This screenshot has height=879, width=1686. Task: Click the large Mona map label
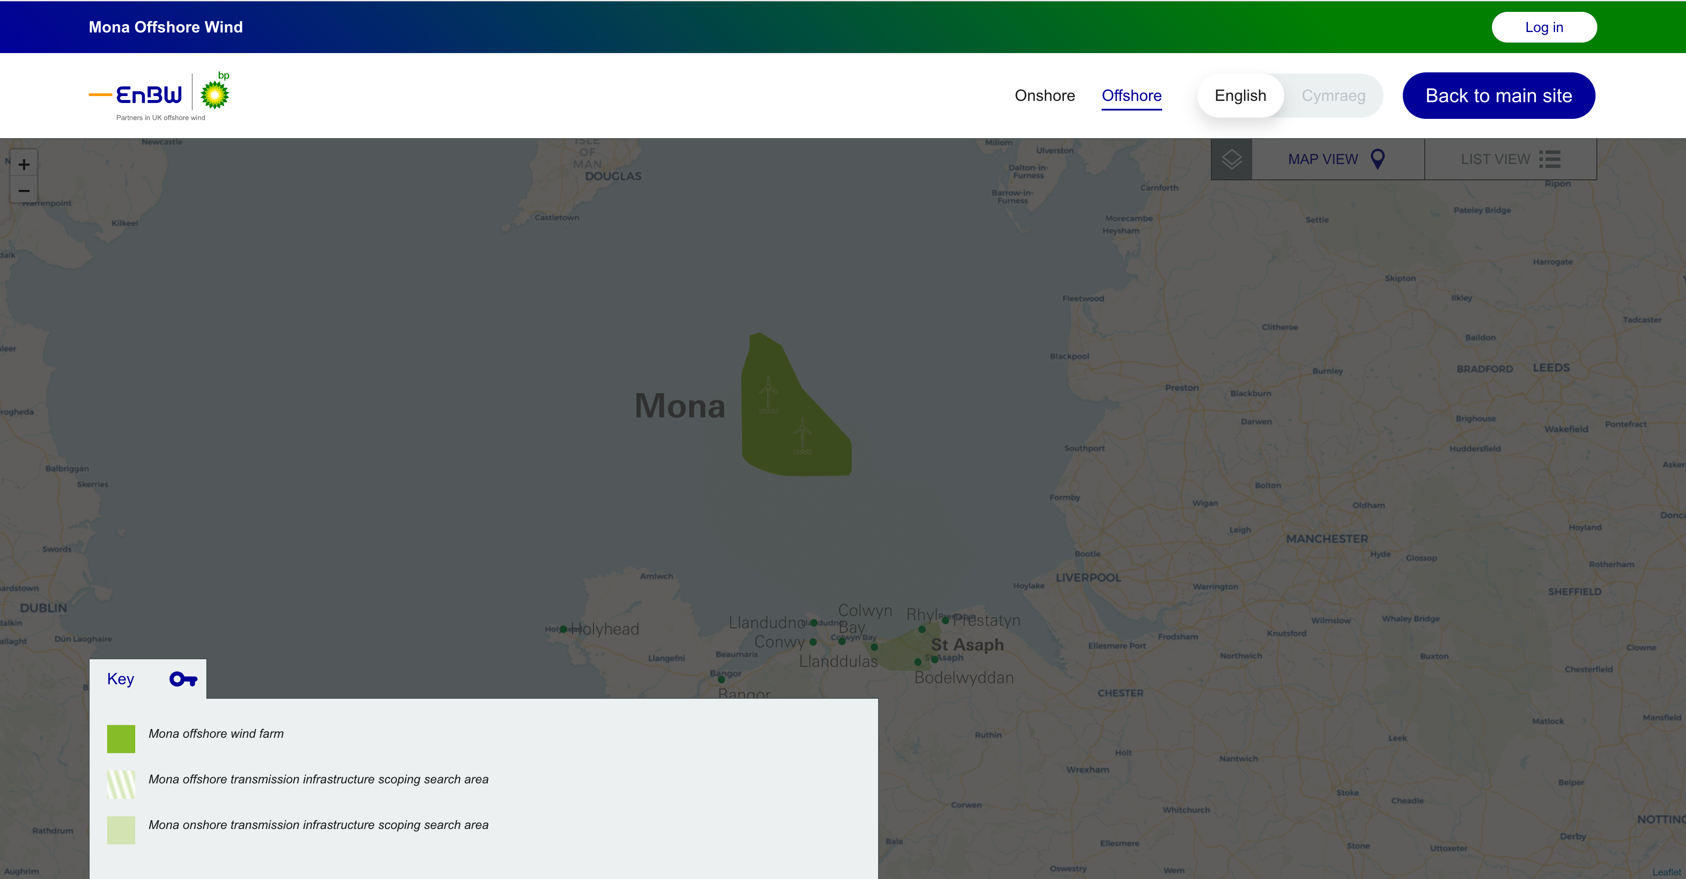click(680, 405)
